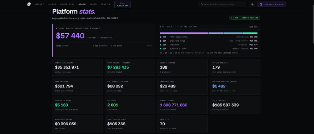Click the Active Engines 179 value
314x134 pixels.
pyautogui.click(x=216, y=67)
